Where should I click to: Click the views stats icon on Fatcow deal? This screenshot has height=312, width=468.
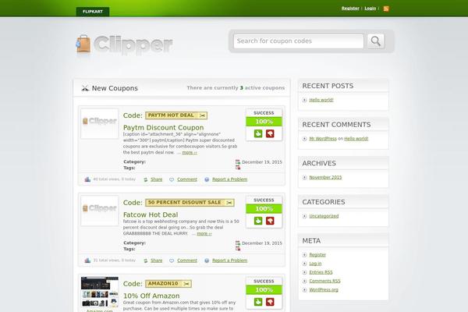coord(87,261)
